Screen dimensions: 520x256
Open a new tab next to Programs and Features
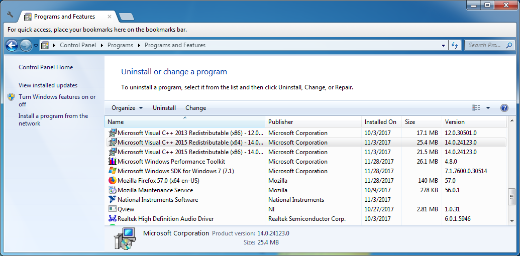tap(126, 17)
